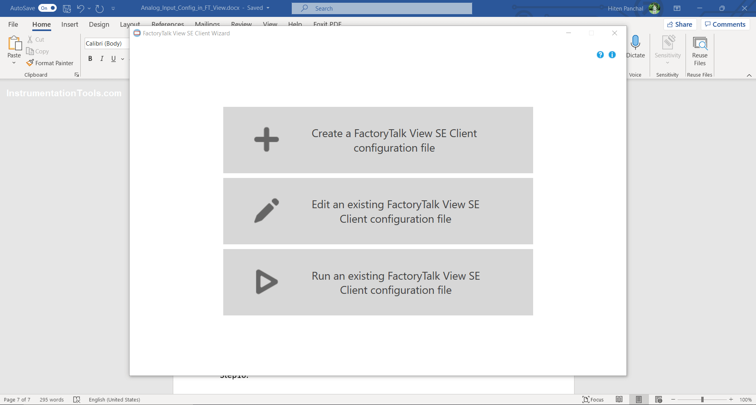
Task: Apply italic formatting
Action: click(x=102, y=59)
